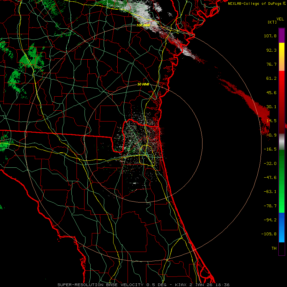
Task: Pick the purple segment of the velocity color bar
Action: (282, 35)
